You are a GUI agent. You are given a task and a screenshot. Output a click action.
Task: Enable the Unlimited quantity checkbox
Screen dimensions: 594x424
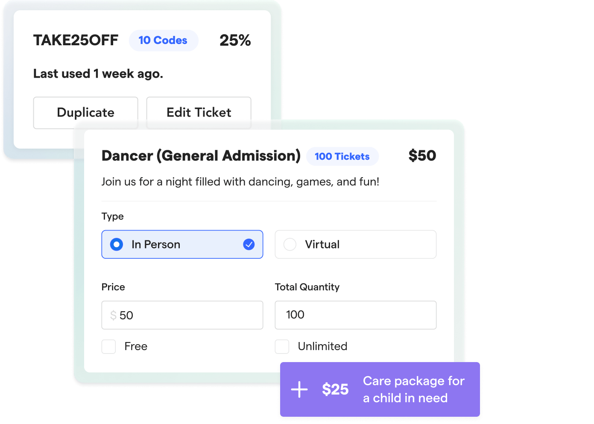(x=282, y=346)
